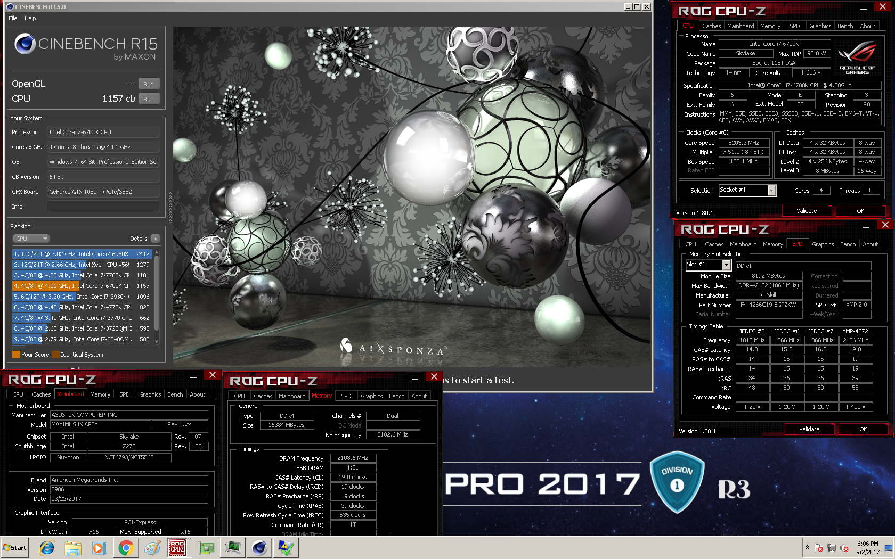Click the Show desktop icon near clock
895x559 pixels.
point(888,548)
